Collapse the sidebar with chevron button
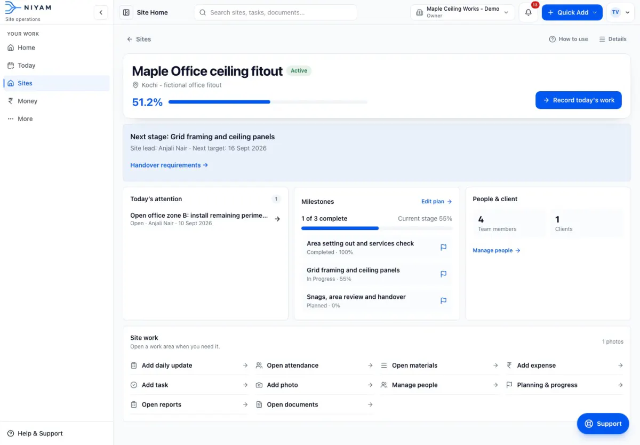 101,12
